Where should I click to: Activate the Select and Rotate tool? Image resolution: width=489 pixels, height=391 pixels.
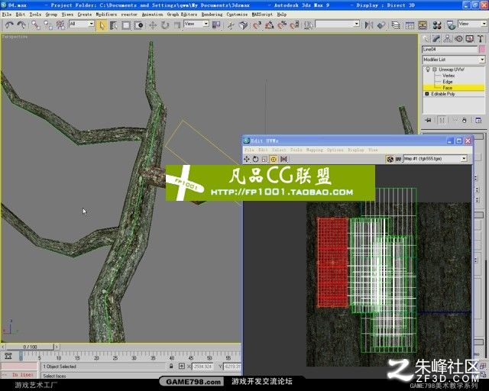(x=165, y=25)
